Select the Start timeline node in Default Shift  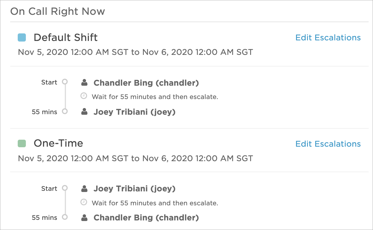pyautogui.click(x=65, y=82)
